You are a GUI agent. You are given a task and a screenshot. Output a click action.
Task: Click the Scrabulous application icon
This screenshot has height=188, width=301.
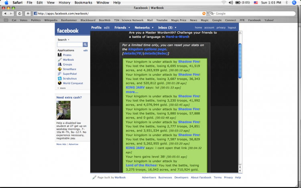(x=60, y=78)
